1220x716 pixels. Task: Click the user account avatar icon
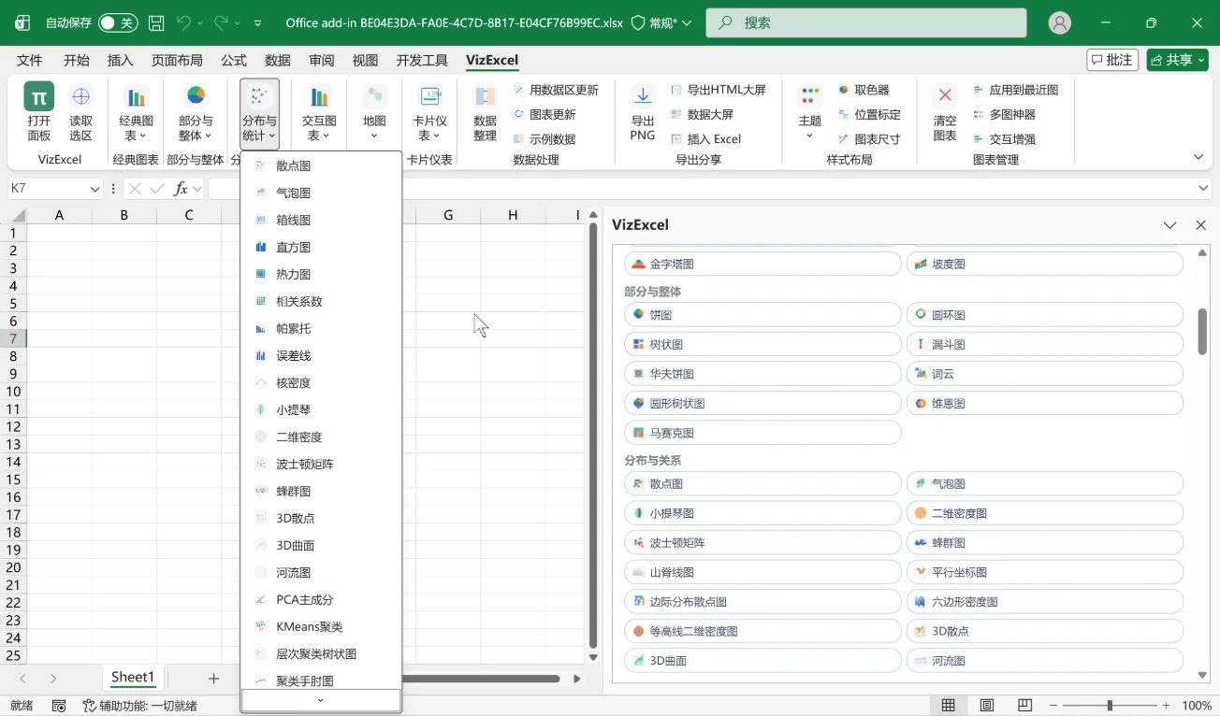pos(1060,22)
